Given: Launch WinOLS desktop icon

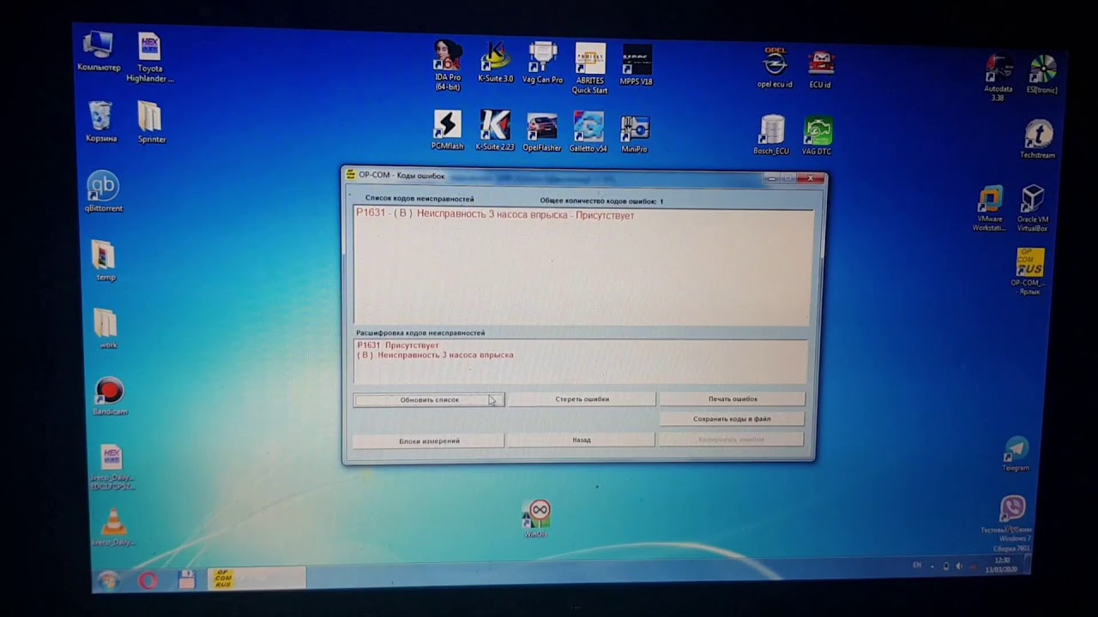Looking at the screenshot, I should [x=536, y=519].
